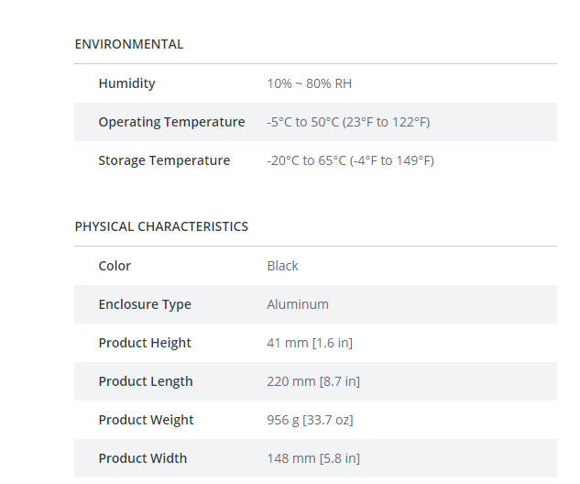The height and width of the screenshot is (484, 580).
Task: Click the -5°C to 50°C operating value
Action: 348,122
